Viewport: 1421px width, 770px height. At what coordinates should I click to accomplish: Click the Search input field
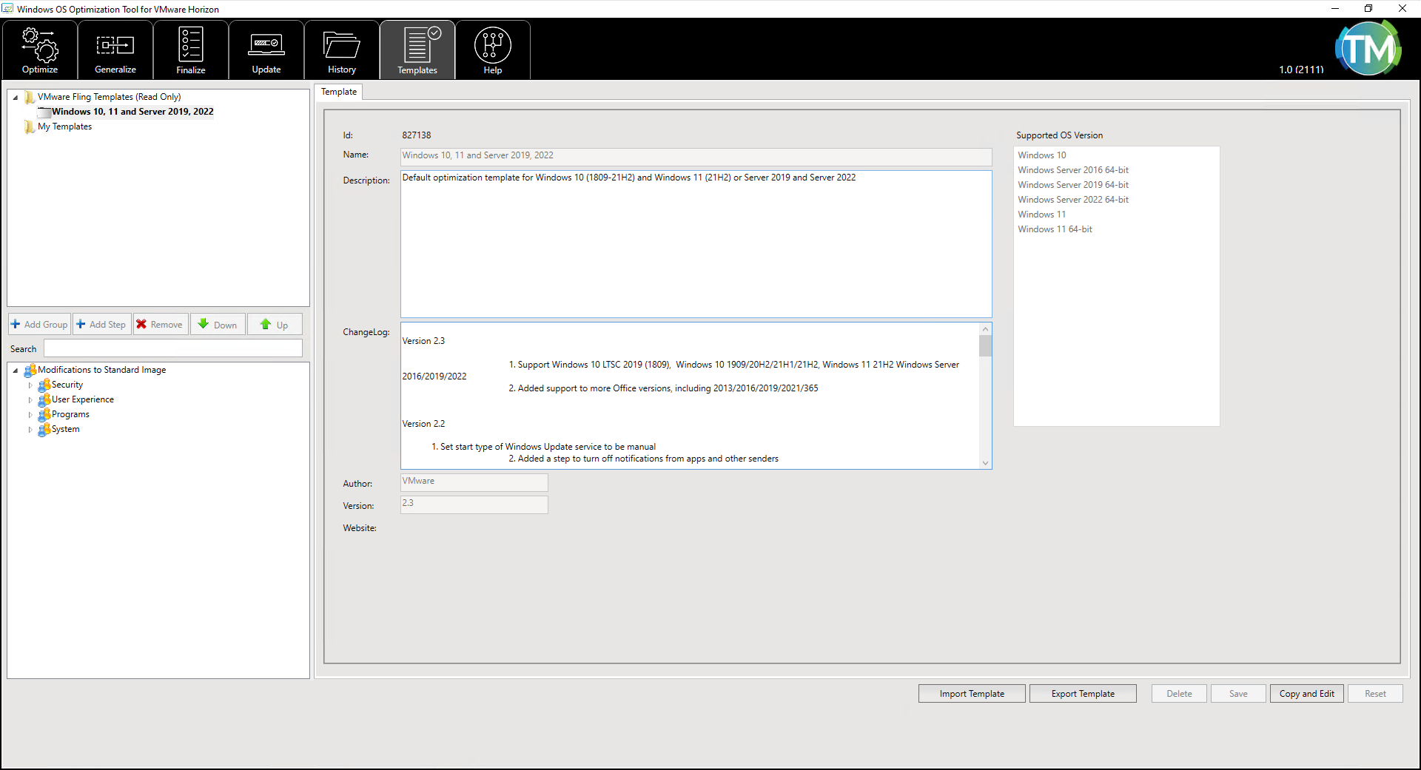click(x=173, y=348)
